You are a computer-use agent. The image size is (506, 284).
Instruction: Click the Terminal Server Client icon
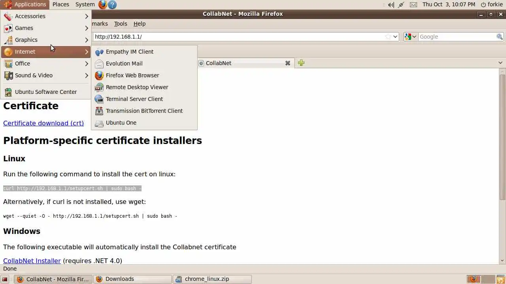(x=99, y=99)
